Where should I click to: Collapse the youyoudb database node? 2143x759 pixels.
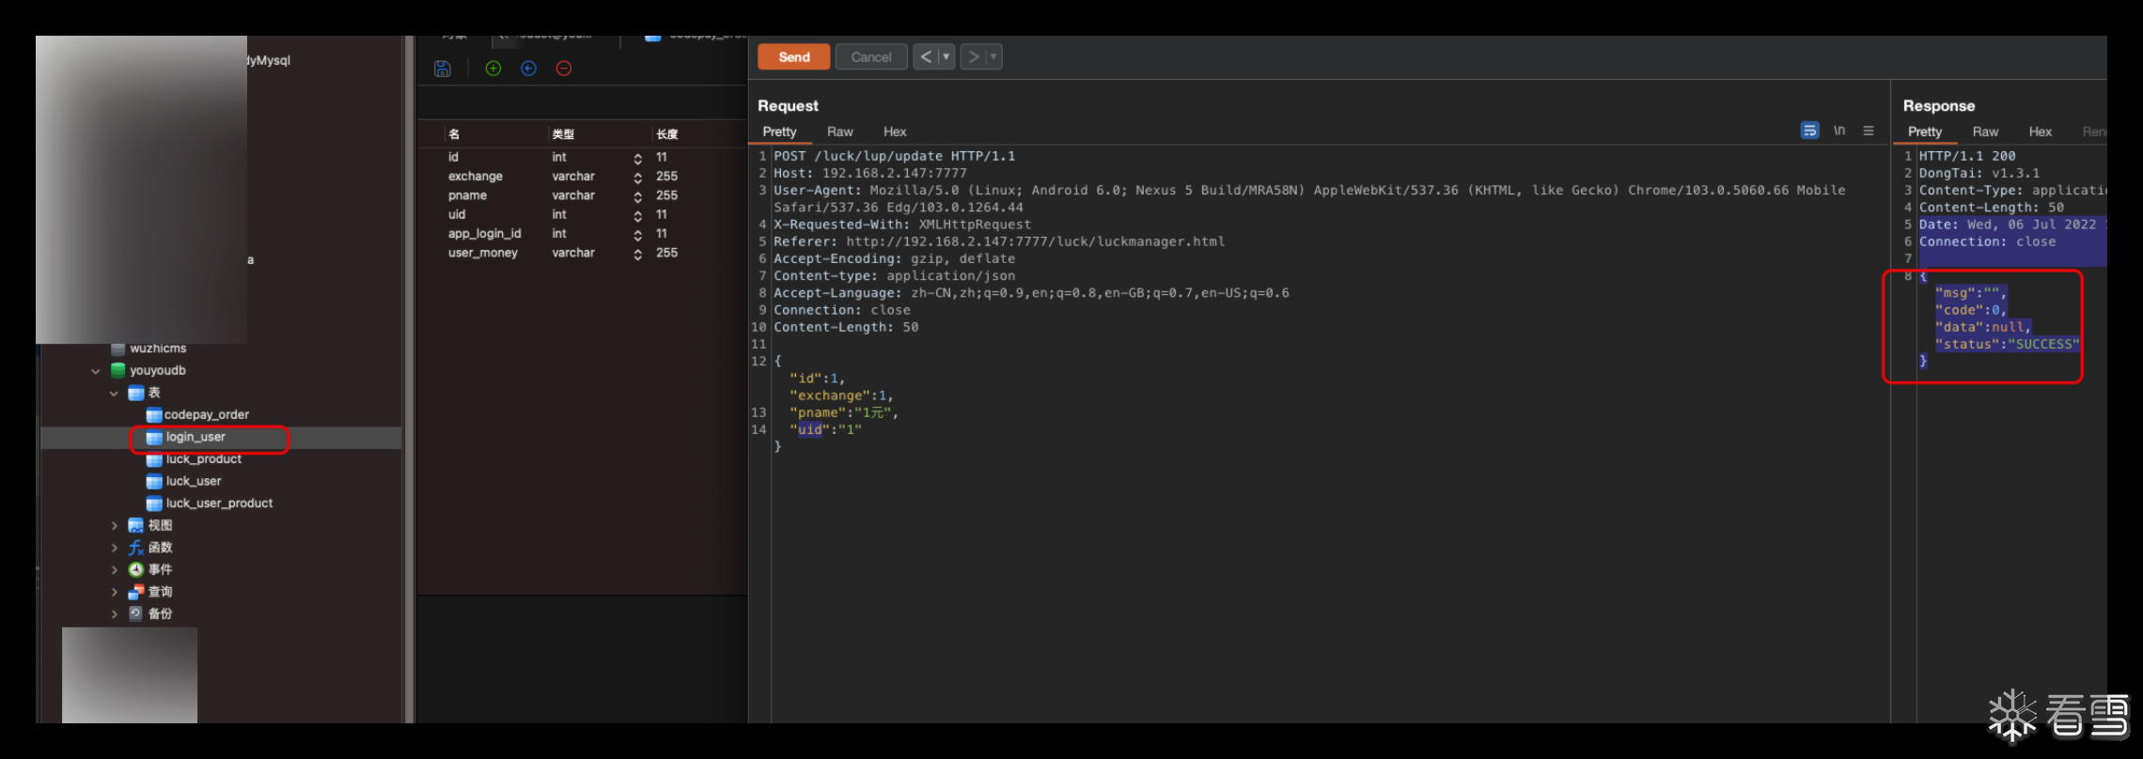click(x=96, y=371)
